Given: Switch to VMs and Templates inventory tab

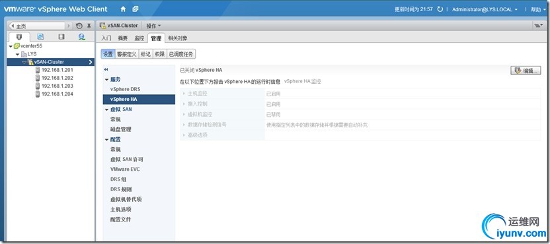Looking at the screenshot, I should [x=40, y=37].
